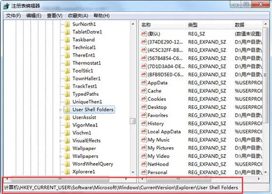Click the tree pane horizontal scroll left arrow
Screen dimensions: 272x194
(x=7, y=179)
